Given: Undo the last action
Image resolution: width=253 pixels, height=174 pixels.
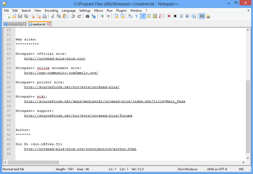Looking at the screenshot, I should click(73, 16).
